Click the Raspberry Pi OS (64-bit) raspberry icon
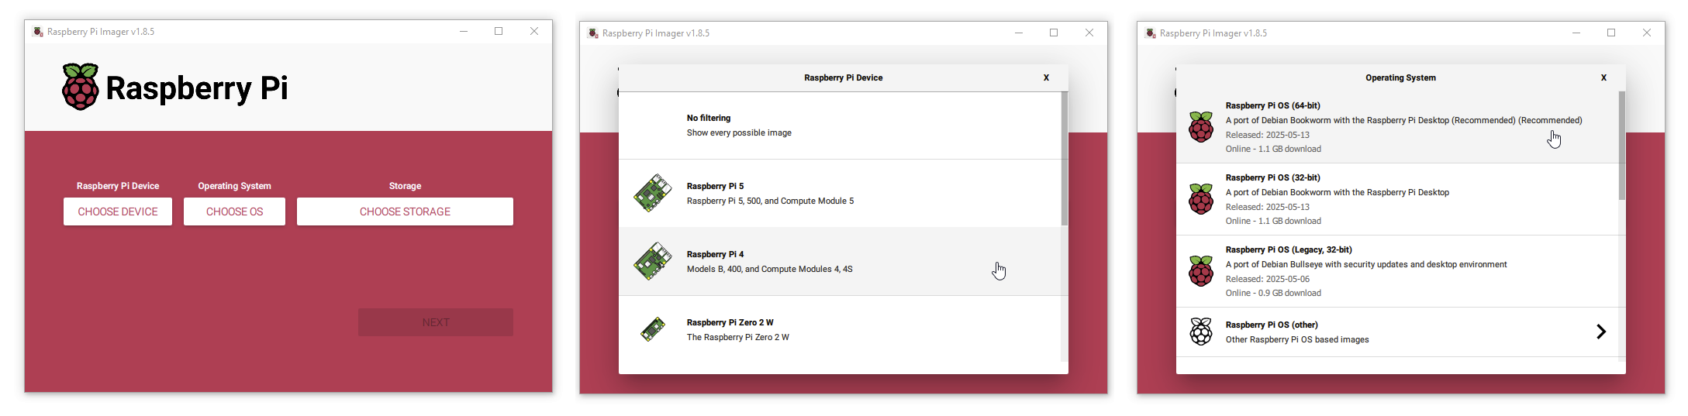The width and height of the screenshot is (1688, 416). [x=1201, y=127]
